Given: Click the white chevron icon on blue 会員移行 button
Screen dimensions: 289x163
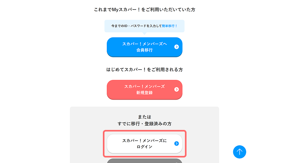Looking at the screenshot, I should [x=176, y=47].
